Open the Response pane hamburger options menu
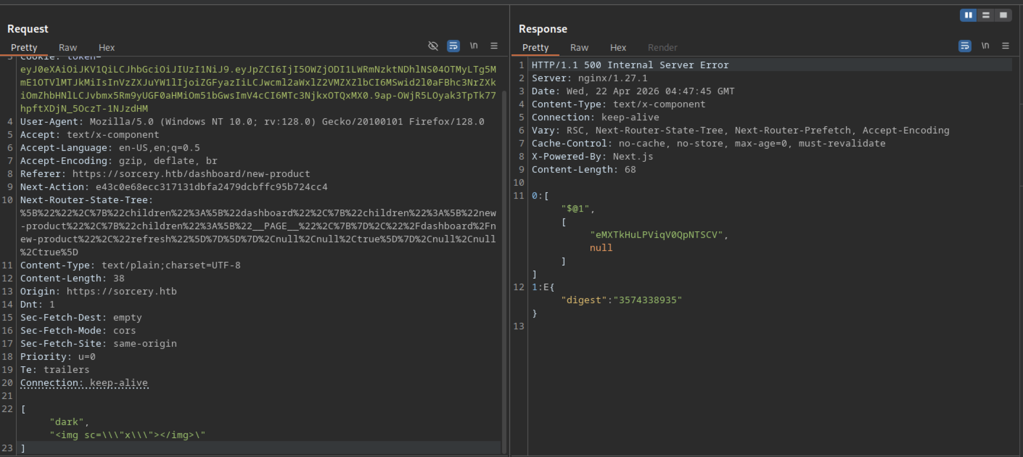This screenshot has width=1023, height=457. coord(1005,46)
